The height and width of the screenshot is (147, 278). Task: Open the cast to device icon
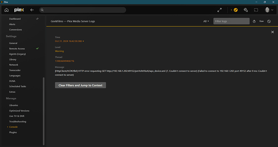pyautogui.click(x=256, y=10)
